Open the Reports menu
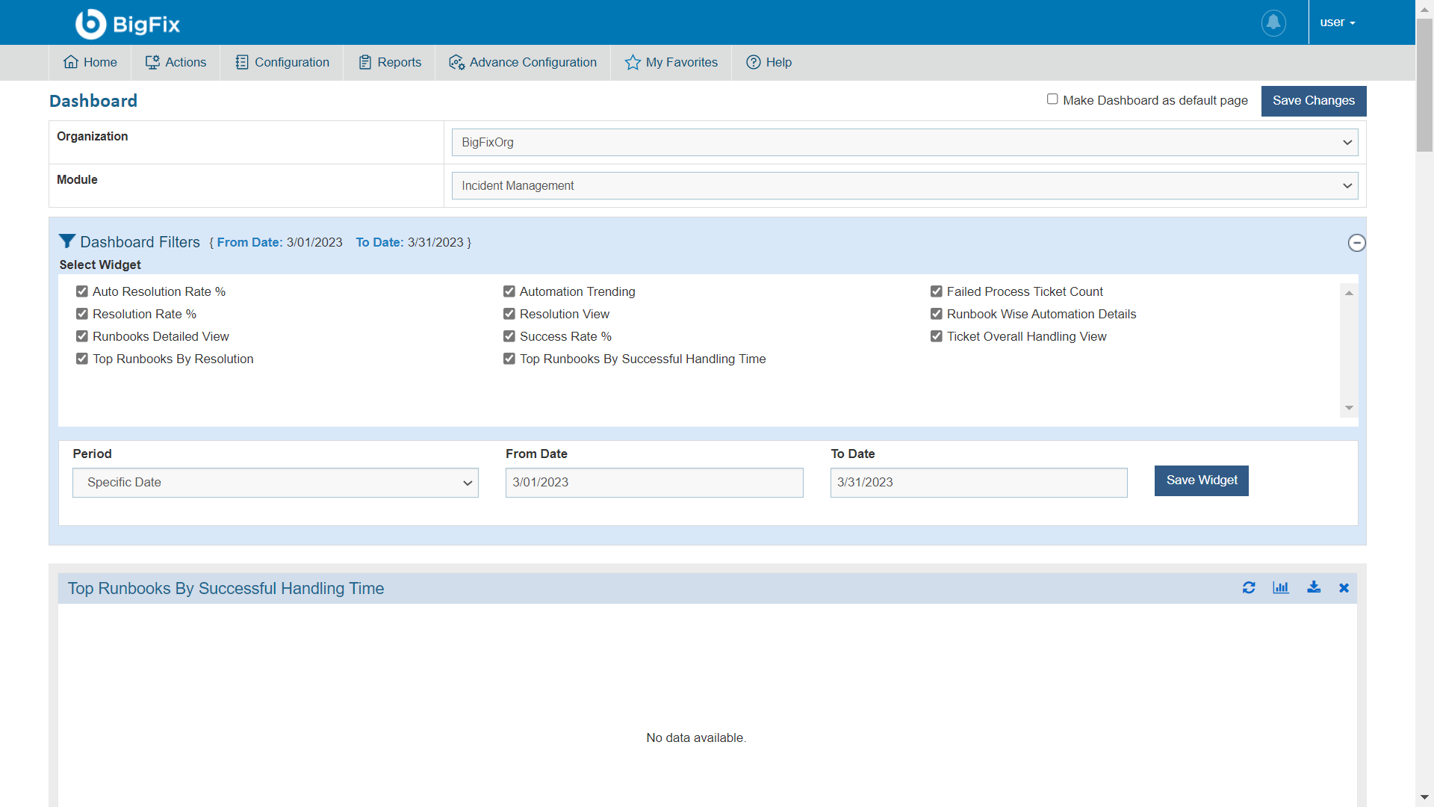The height and width of the screenshot is (807, 1434). click(x=390, y=63)
